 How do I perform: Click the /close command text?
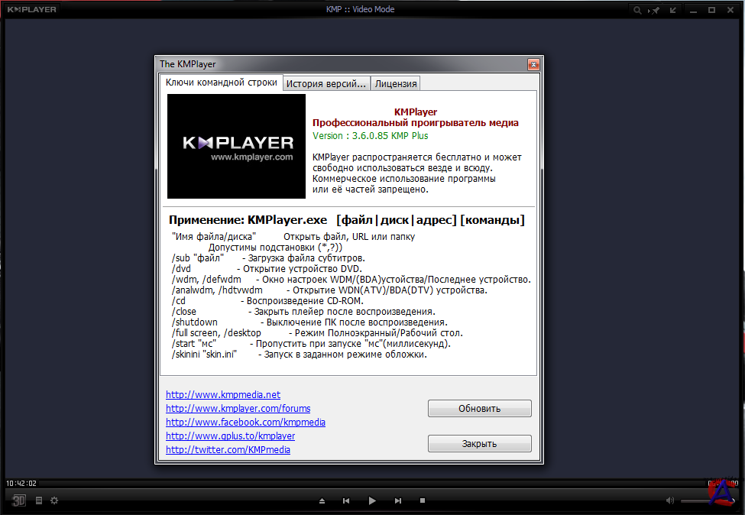pyautogui.click(x=183, y=312)
